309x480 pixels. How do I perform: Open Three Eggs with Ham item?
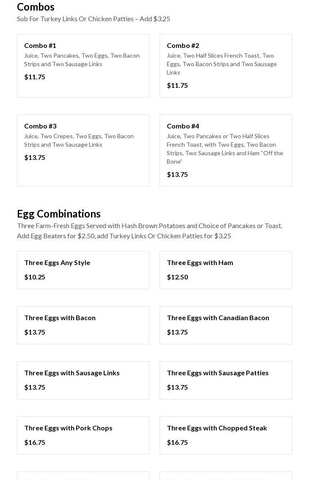200,262
